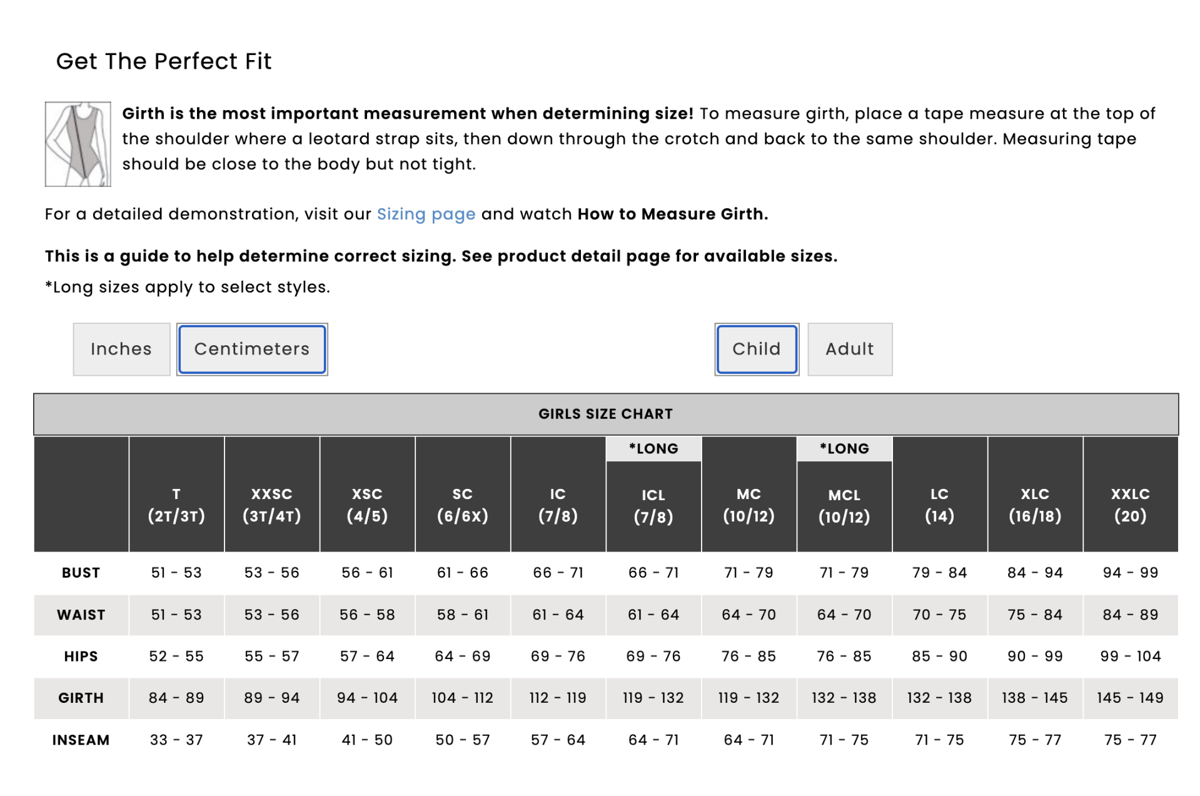Screen dimensions: 1200x796
Task: Select the XLC (16/18) column header
Action: 1035,505
